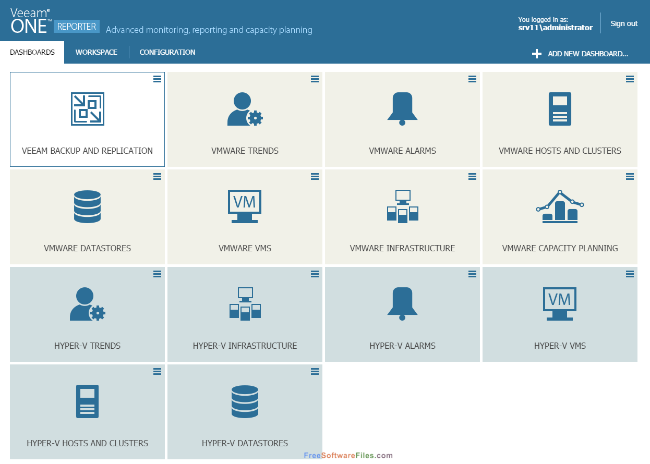Image resolution: width=650 pixels, height=464 pixels.
Task: Open the Hyper-V Datastores database icon
Action: pos(245,401)
